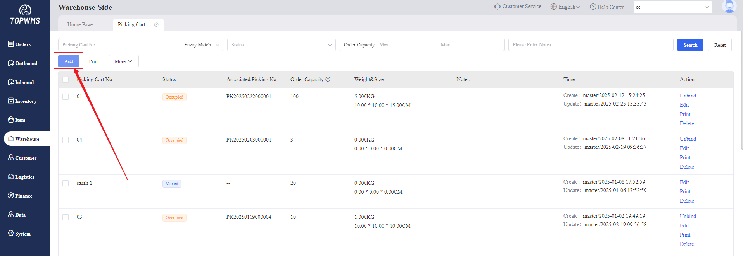Click the Customer Service headset icon
Viewport: 743px width, 256px height.
(497, 7)
